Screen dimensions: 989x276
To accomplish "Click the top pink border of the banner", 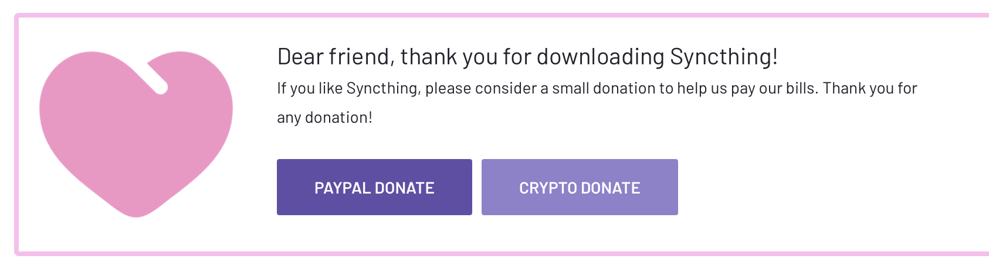I will point(499,16).
